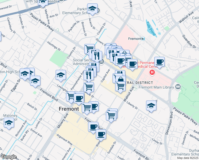Select the Lorren Dr street label
199x160 pixels.
(x=39, y=123)
